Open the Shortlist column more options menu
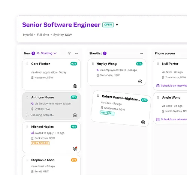This screenshot has width=187, height=175. pos(142,53)
